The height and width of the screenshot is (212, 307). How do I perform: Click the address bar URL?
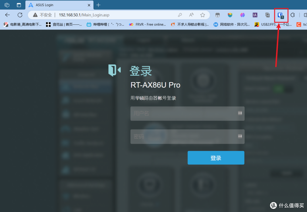pos(84,15)
